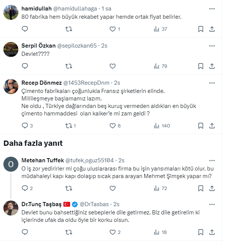Reply to Metehan Tuffek's tweet
Image resolution: width=228 pixels, height=244 pixels.
25,188
